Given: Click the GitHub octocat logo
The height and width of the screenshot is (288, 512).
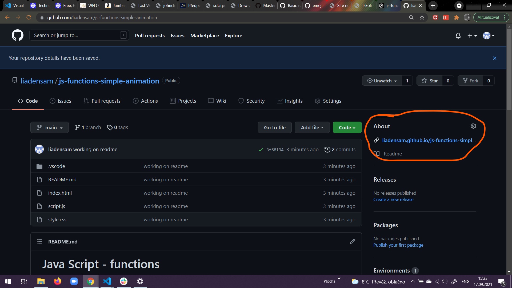Looking at the screenshot, I should pos(17,35).
